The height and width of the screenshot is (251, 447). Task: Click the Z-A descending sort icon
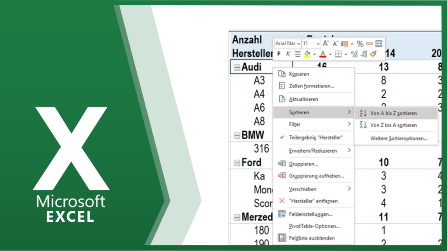pyautogui.click(x=363, y=125)
